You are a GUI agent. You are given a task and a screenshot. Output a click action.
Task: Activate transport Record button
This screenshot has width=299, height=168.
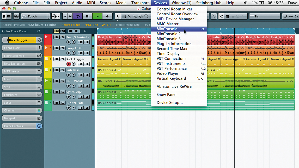(107, 16)
